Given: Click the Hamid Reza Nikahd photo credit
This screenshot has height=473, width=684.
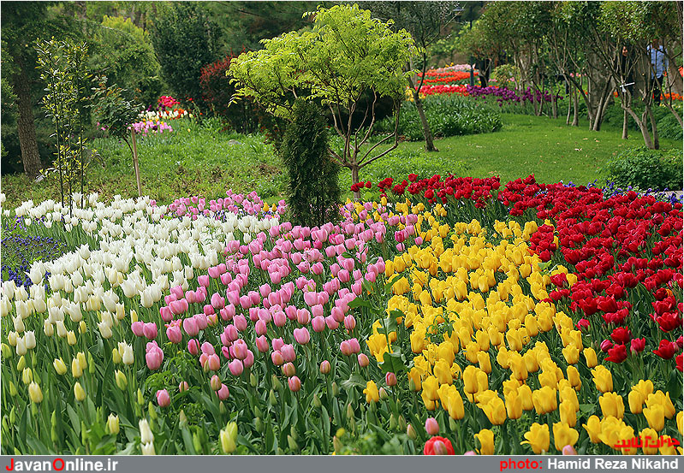Looking at the screenshot, I should [613, 464].
